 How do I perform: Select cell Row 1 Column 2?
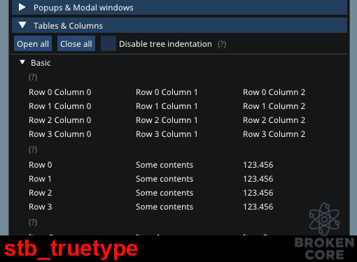pos(274,106)
